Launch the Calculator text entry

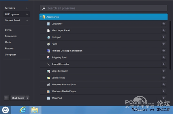[x=57, y=24]
